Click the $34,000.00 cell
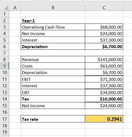The height and width of the screenshot is (137, 132). [104, 92]
